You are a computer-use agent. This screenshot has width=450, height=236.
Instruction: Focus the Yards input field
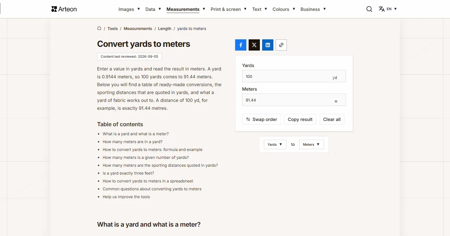pos(294,76)
